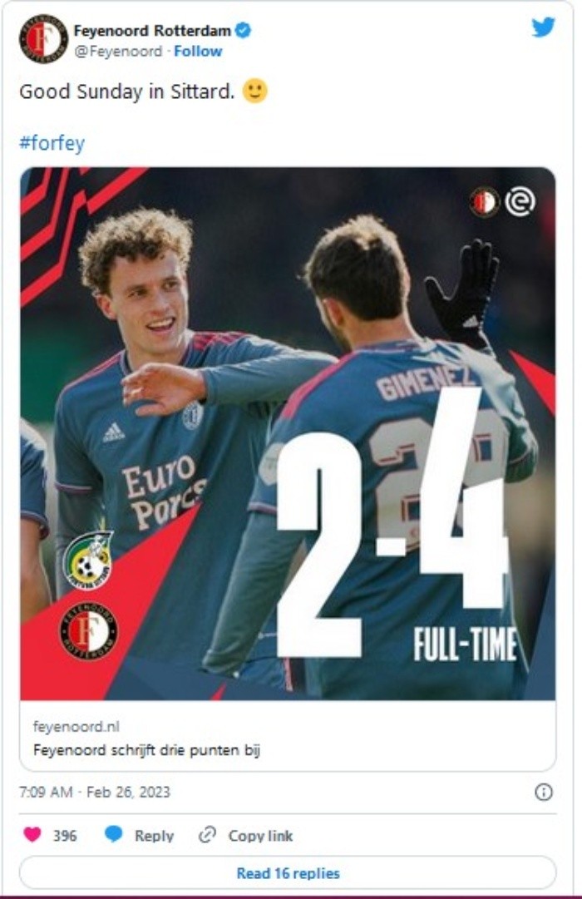
Task: Click Copy link text
Action: pyautogui.click(x=260, y=835)
